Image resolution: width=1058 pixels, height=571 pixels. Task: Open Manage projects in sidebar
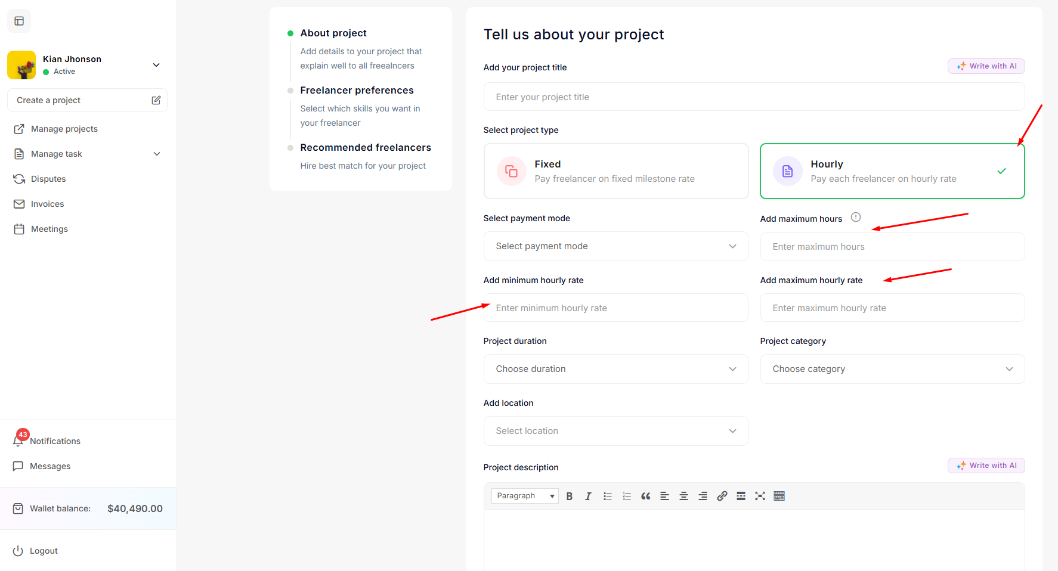pos(64,129)
